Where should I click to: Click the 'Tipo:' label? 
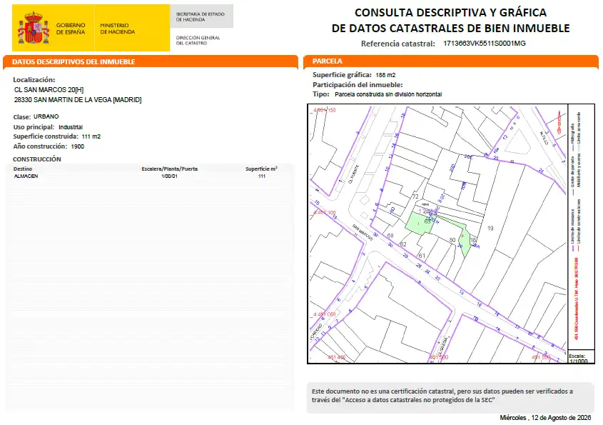click(x=320, y=94)
